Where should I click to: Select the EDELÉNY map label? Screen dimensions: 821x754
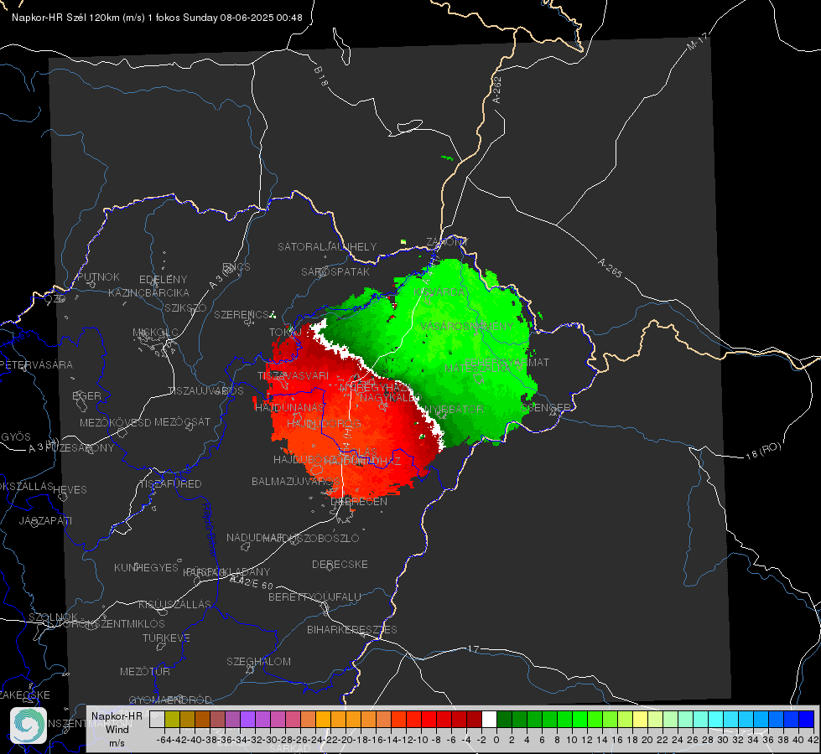[163, 280]
